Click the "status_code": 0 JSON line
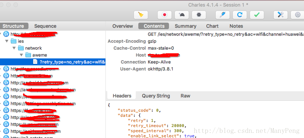This screenshot has width=304, height=138. coord(139,110)
